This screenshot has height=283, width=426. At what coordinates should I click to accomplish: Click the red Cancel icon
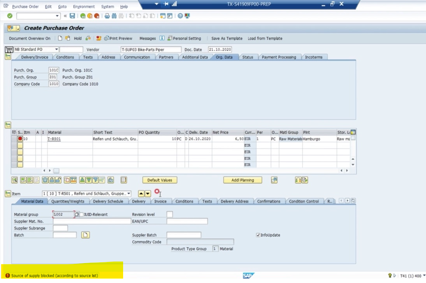point(97,16)
